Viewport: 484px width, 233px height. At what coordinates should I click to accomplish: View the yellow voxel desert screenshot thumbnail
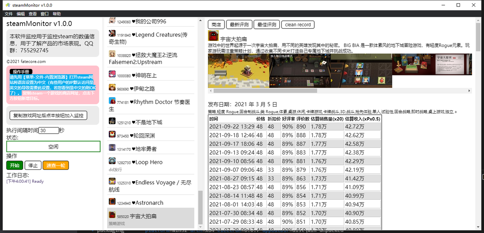[238, 71]
